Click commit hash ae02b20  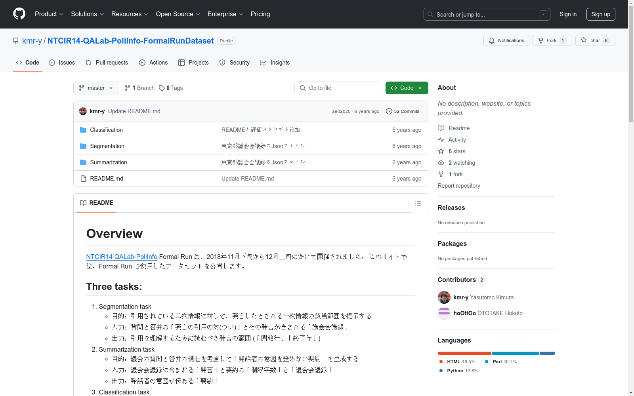click(x=341, y=111)
